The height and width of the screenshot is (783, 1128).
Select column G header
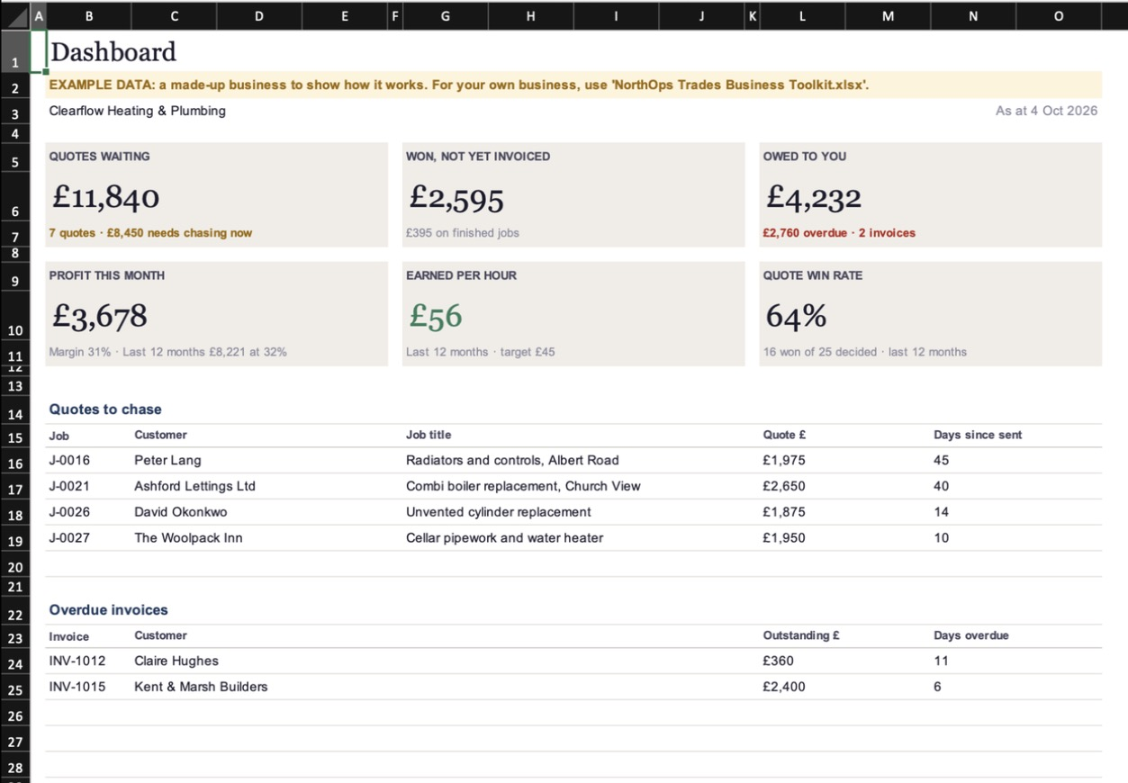[x=445, y=15]
